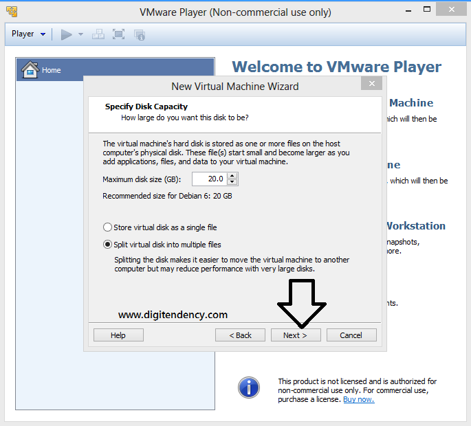Expand the power options arrow beside play

pos(80,34)
